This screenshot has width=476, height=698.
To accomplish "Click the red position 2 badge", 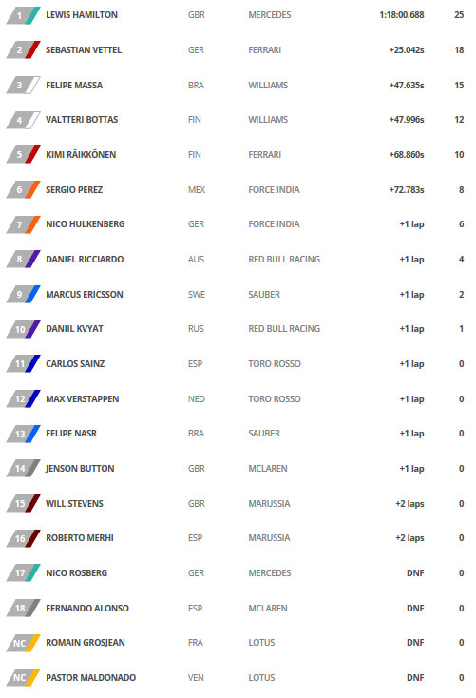I will [23, 49].
